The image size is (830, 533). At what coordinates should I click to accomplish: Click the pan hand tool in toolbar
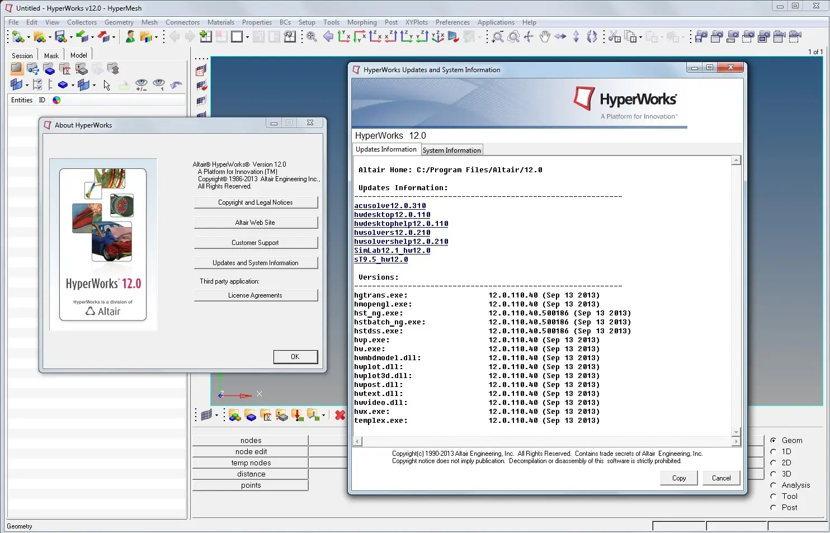[545, 37]
